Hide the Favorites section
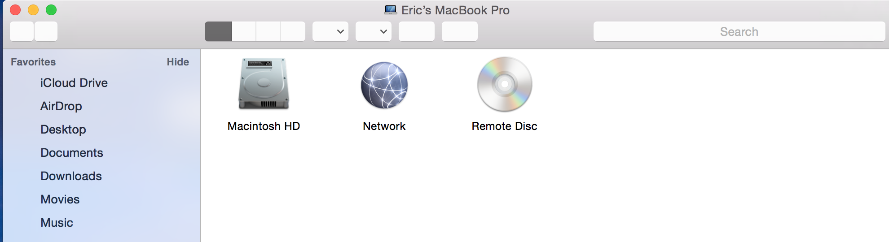 [x=178, y=62]
